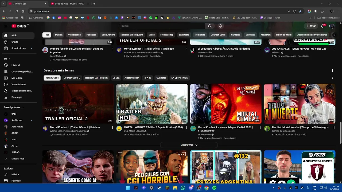The height and width of the screenshot is (192, 342).
Task: Select the Boca Juniors filter chip
Action: [x=108, y=35]
